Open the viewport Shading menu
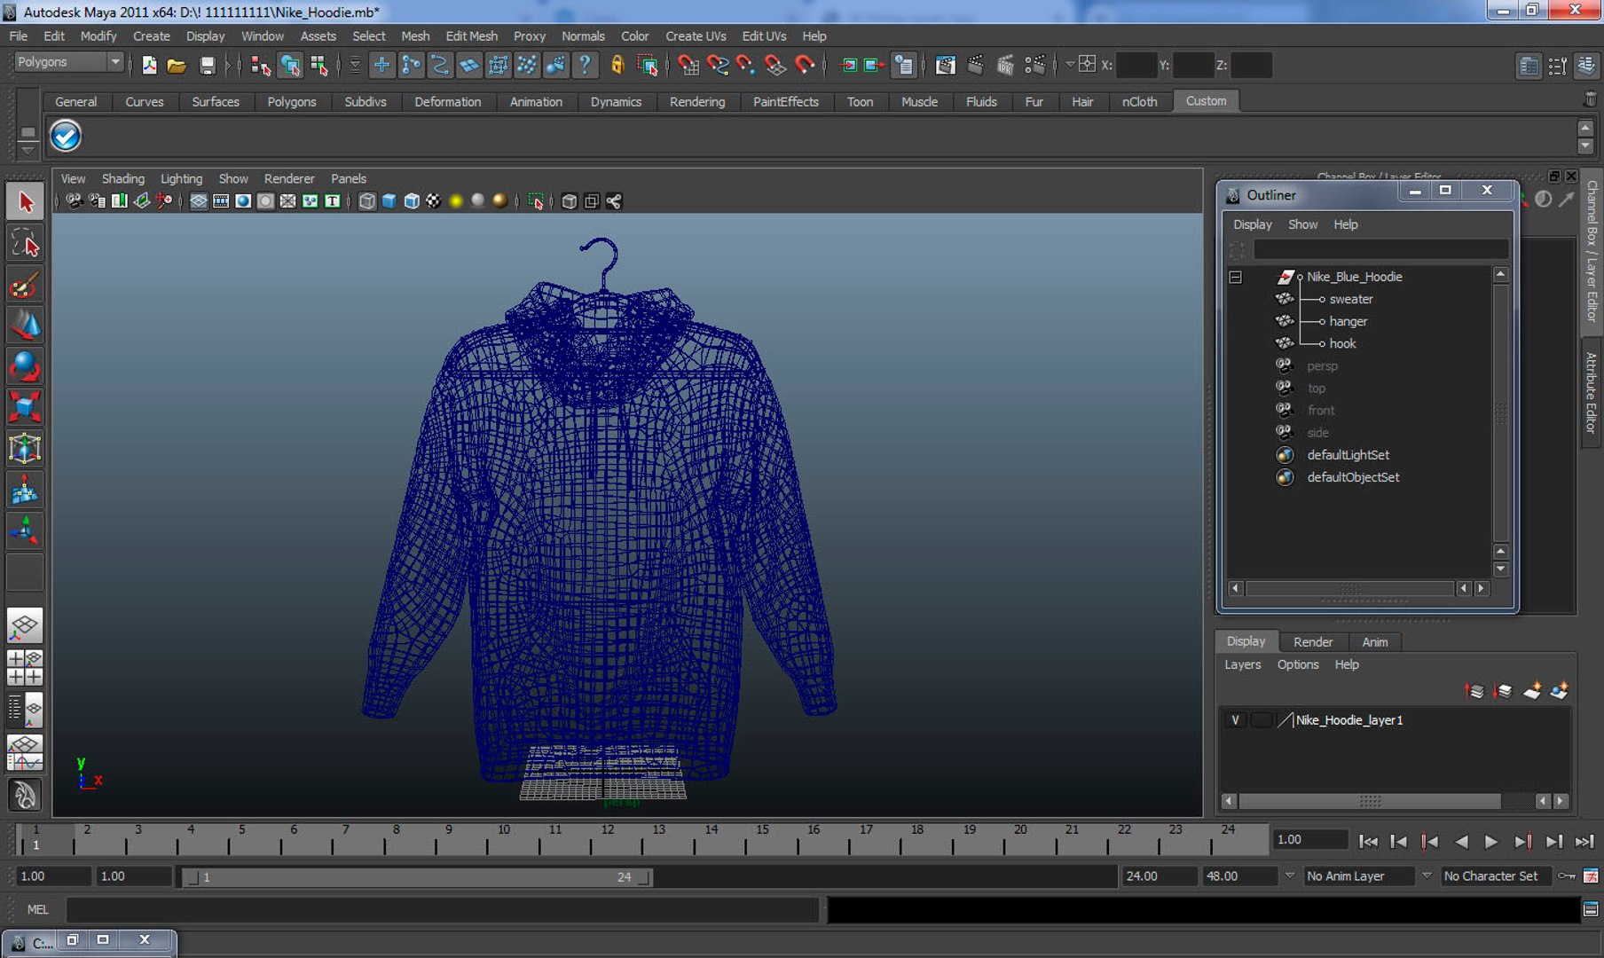 pyautogui.click(x=122, y=178)
